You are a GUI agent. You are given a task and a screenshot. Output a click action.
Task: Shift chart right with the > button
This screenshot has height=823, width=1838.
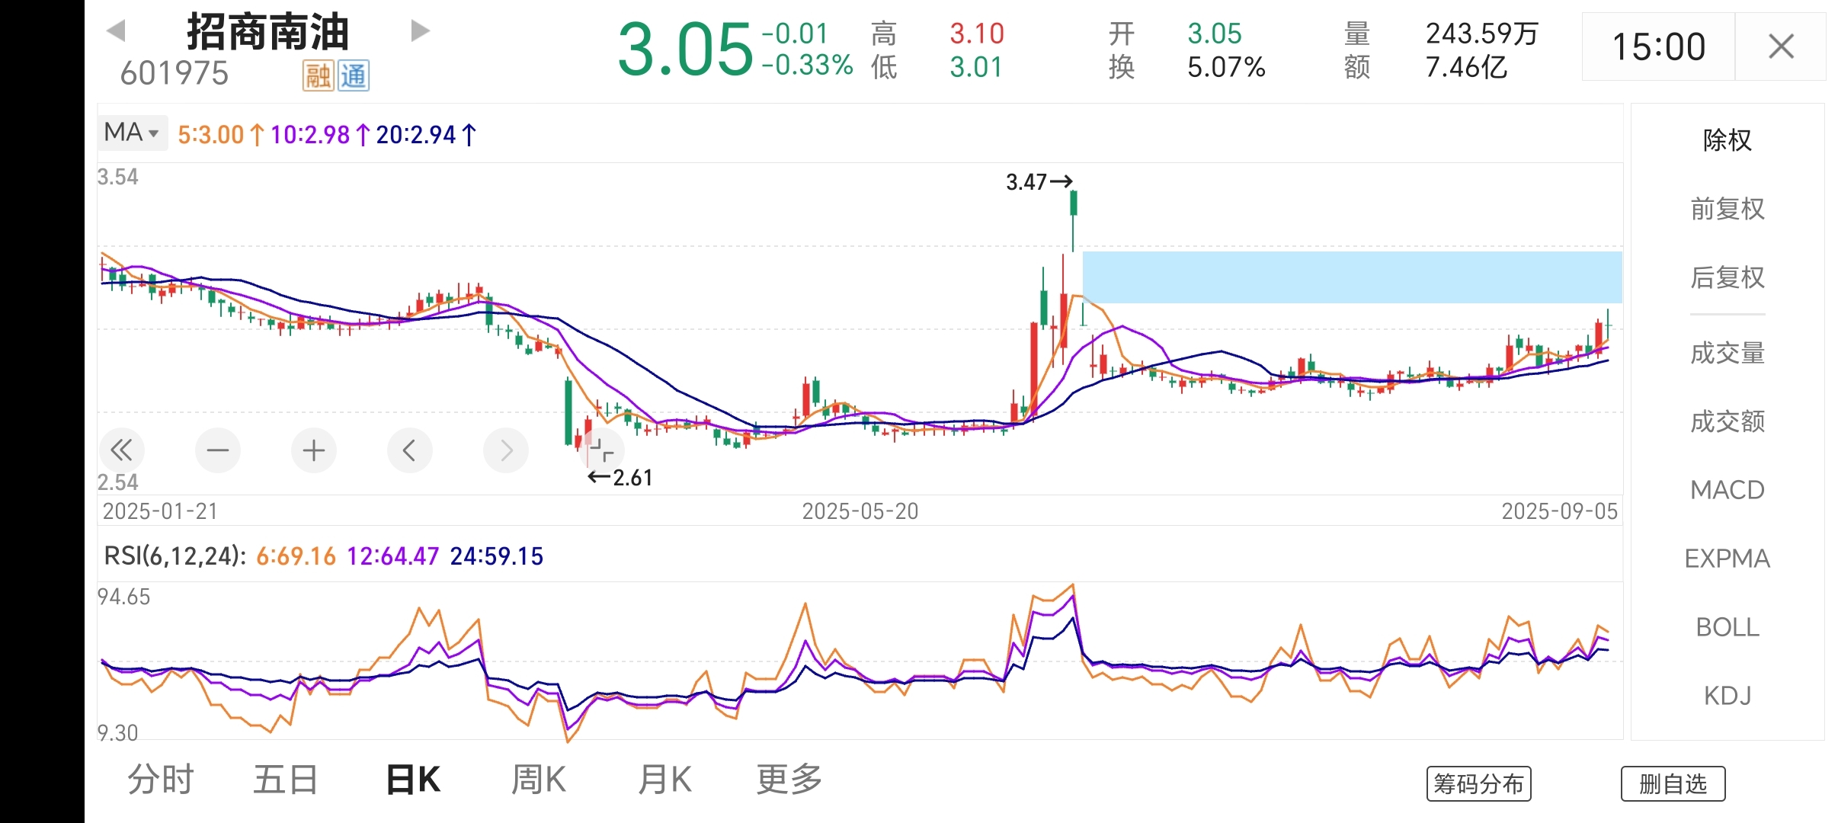pos(506,450)
